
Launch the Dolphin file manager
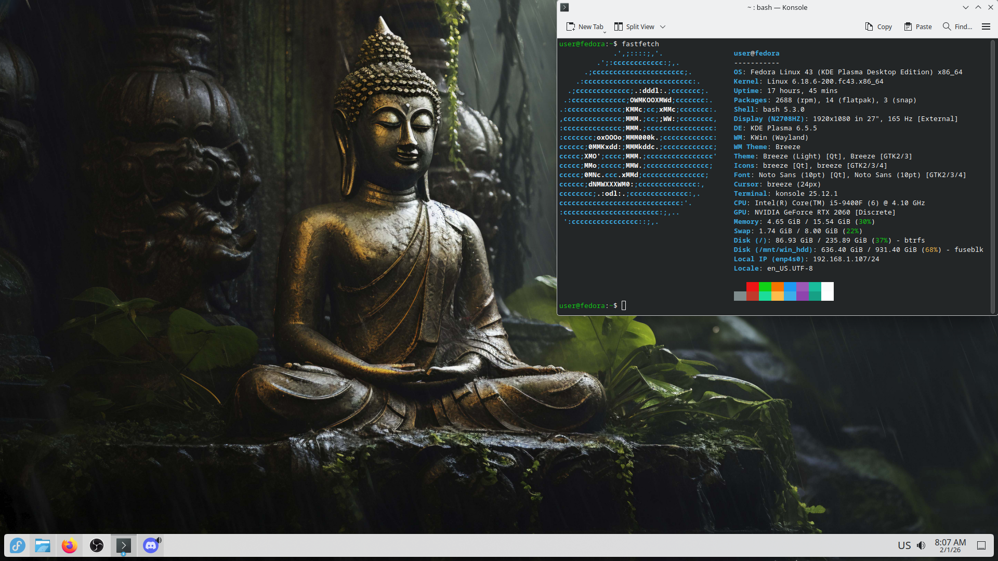point(43,545)
